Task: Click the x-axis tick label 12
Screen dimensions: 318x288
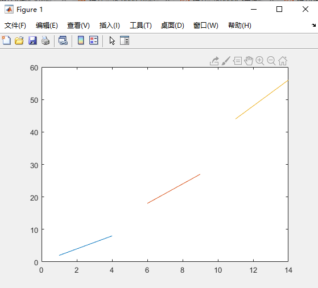Action: click(253, 270)
